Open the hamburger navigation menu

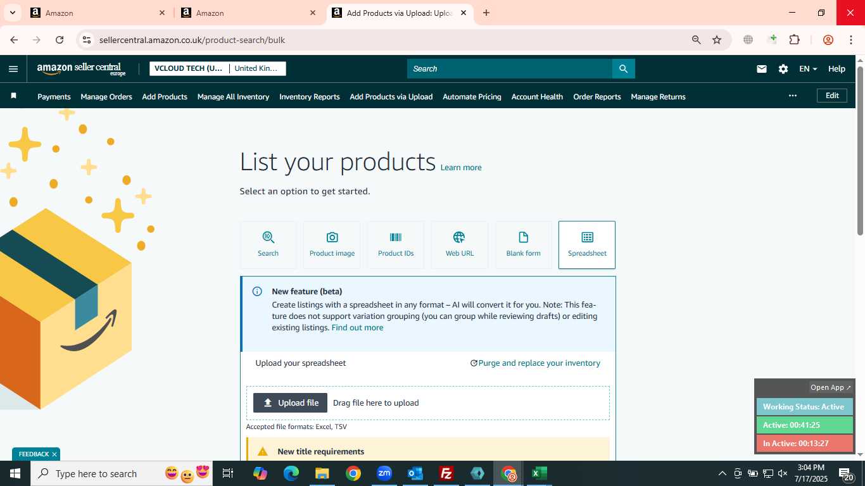click(x=13, y=69)
